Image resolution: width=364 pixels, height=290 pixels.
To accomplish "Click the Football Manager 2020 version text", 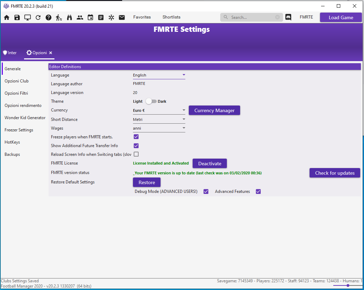I will pyautogui.click(x=46, y=286).
